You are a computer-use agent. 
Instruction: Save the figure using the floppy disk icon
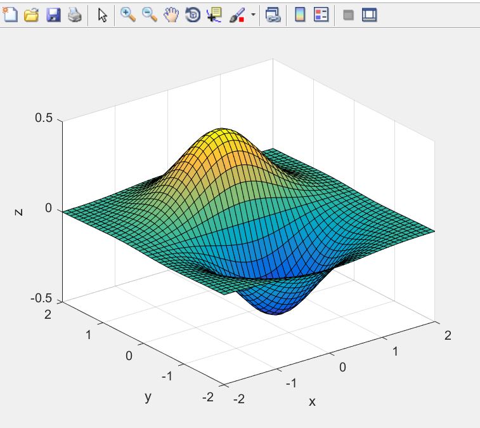[53, 15]
